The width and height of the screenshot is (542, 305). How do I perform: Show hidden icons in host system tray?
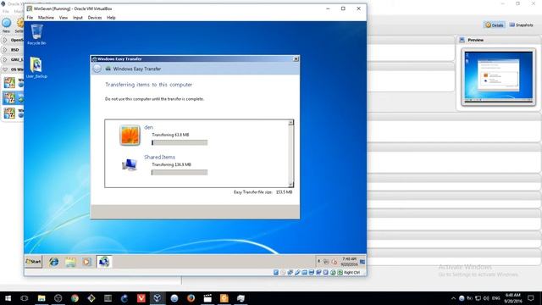(x=453, y=298)
